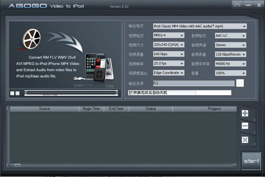Click the Output column header
This screenshot has height=177, width=265.
[151, 109]
